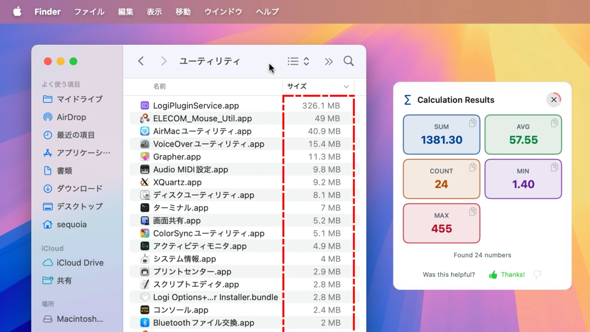Go back with the left arrow

click(141, 61)
